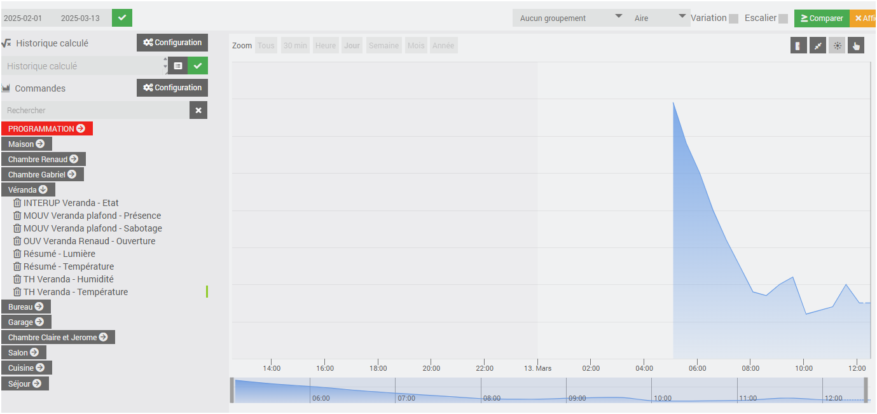
Task: Set zoom to Tous
Action: pos(266,46)
